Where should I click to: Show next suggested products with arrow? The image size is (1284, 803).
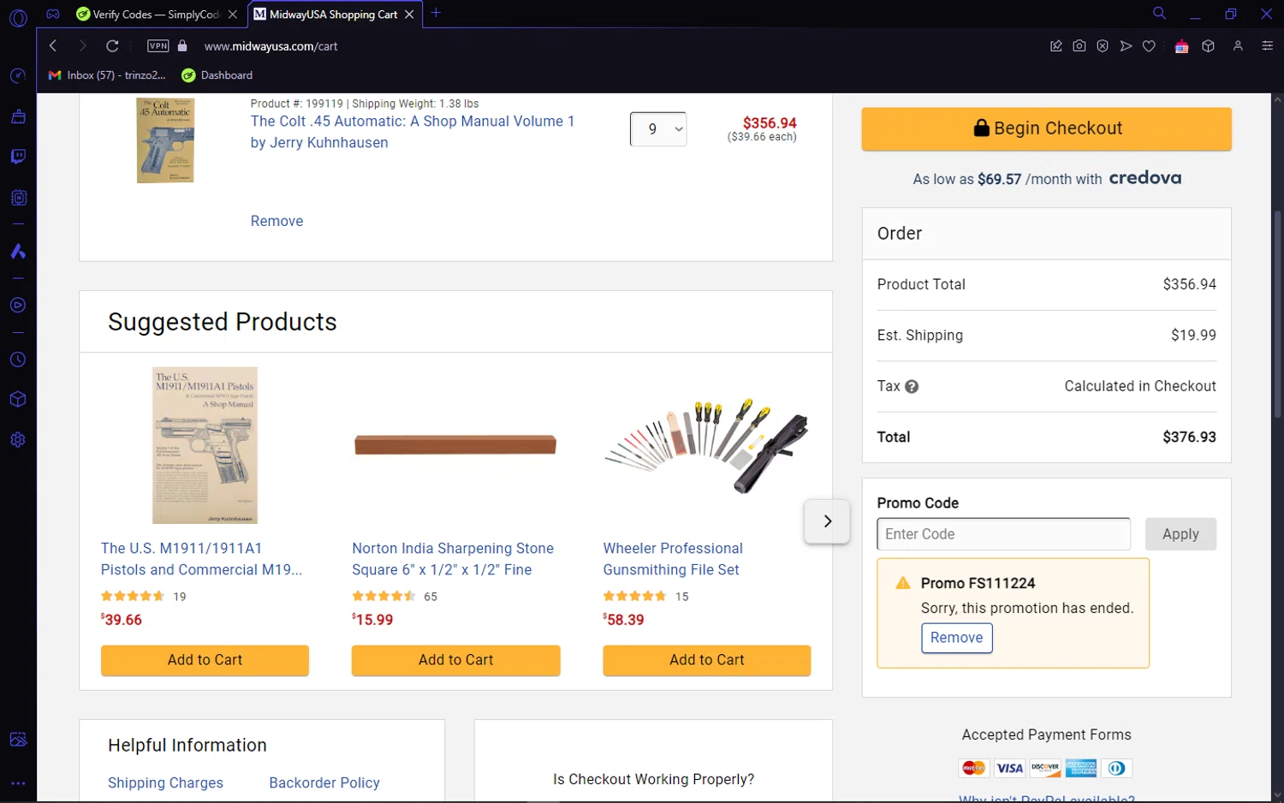[827, 521]
